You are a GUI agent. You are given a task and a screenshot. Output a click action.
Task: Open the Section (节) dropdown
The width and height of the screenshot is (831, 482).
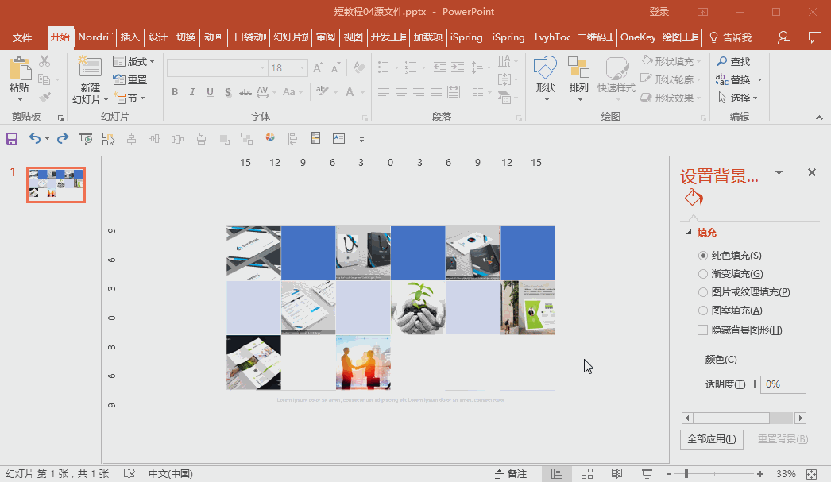[x=129, y=98]
